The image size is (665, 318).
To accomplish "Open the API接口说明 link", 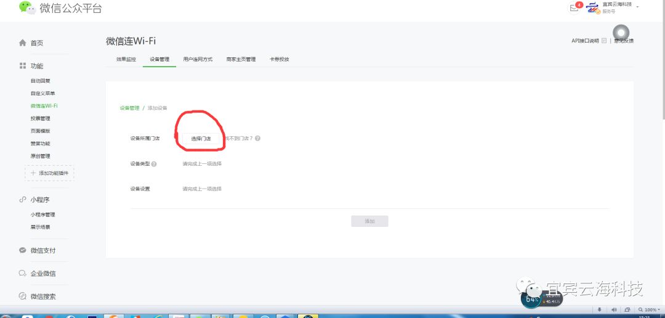I will (x=585, y=41).
